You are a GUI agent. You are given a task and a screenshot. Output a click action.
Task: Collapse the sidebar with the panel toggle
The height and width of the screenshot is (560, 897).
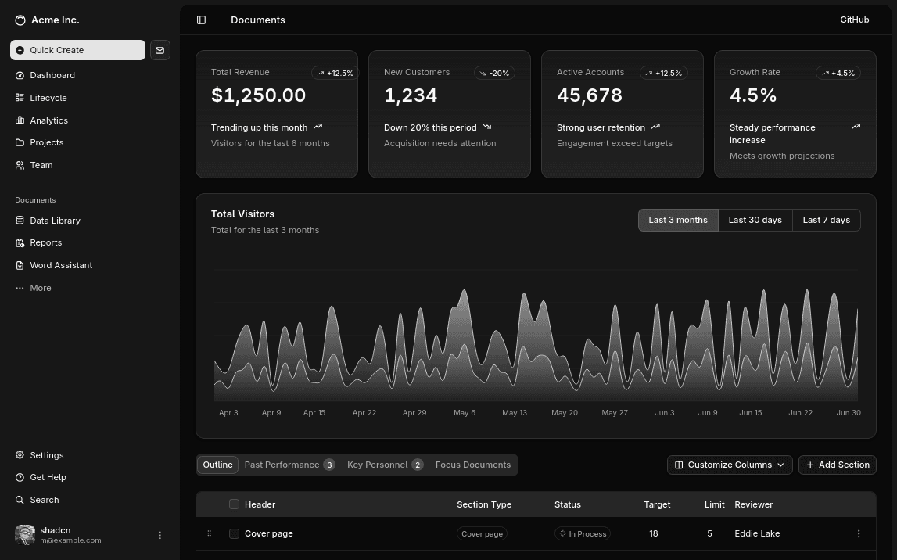pyautogui.click(x=202, y=20)
